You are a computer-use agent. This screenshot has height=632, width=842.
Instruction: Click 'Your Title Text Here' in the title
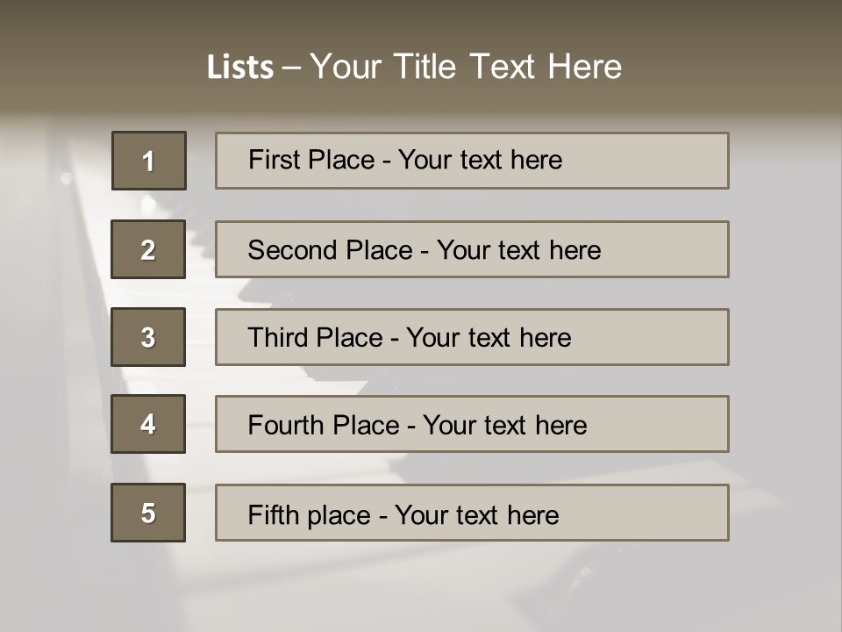tap(466, 67)
